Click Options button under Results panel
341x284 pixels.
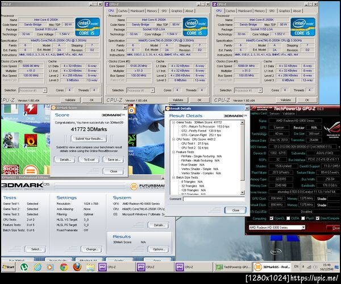(159, 249)
